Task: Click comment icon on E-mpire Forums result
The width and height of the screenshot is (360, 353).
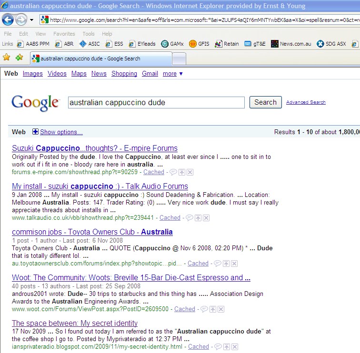Action: point(173,172)
